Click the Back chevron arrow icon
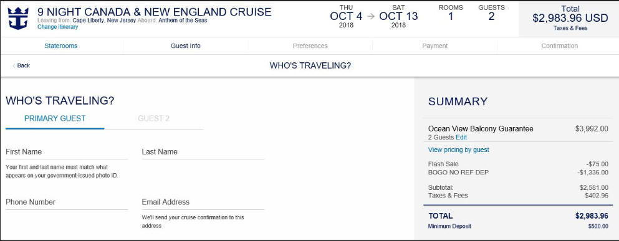Viewport: 619px width, 241px height. pyautogui.click(x=14, y=65)
